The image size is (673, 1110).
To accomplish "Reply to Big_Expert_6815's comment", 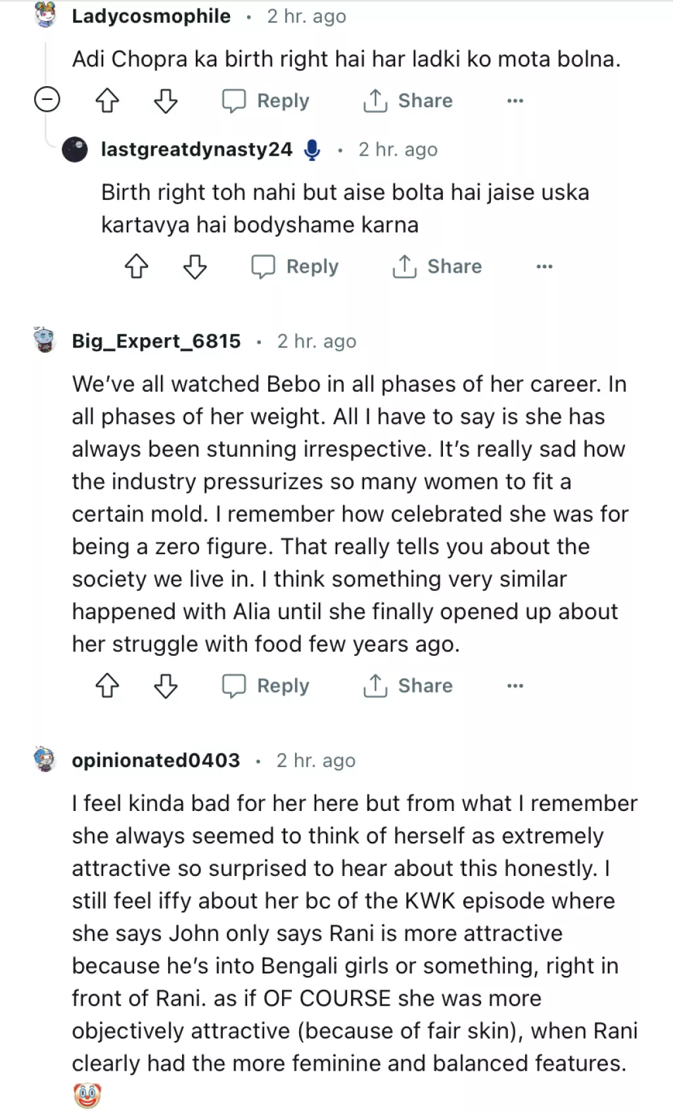I will [x=266, y=686].
